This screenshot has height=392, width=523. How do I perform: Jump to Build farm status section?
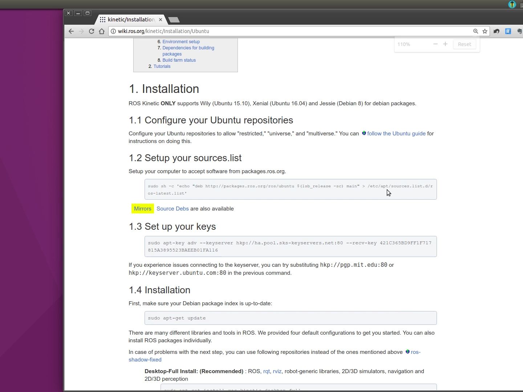[x=179, y=60]
